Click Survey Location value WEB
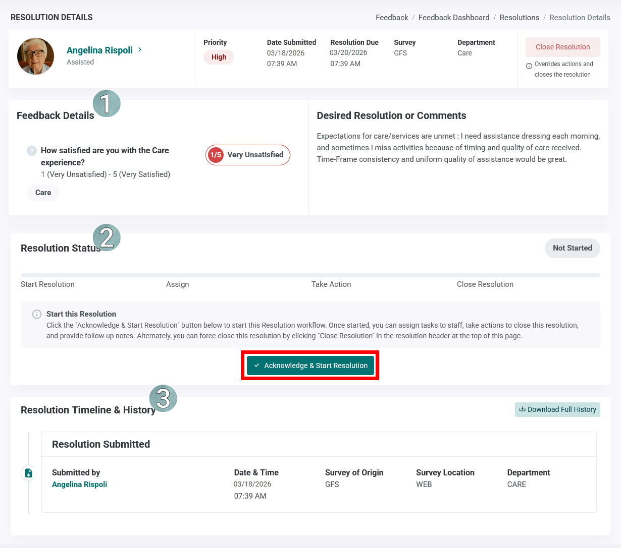The image size is (621, 548). click(x=424, y=484)
